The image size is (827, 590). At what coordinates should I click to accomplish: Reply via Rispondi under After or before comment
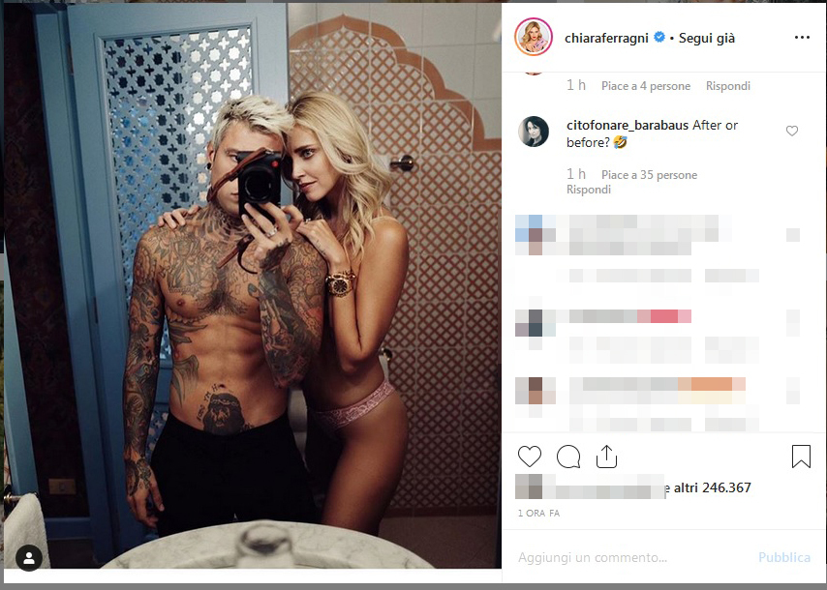point(589,190)
